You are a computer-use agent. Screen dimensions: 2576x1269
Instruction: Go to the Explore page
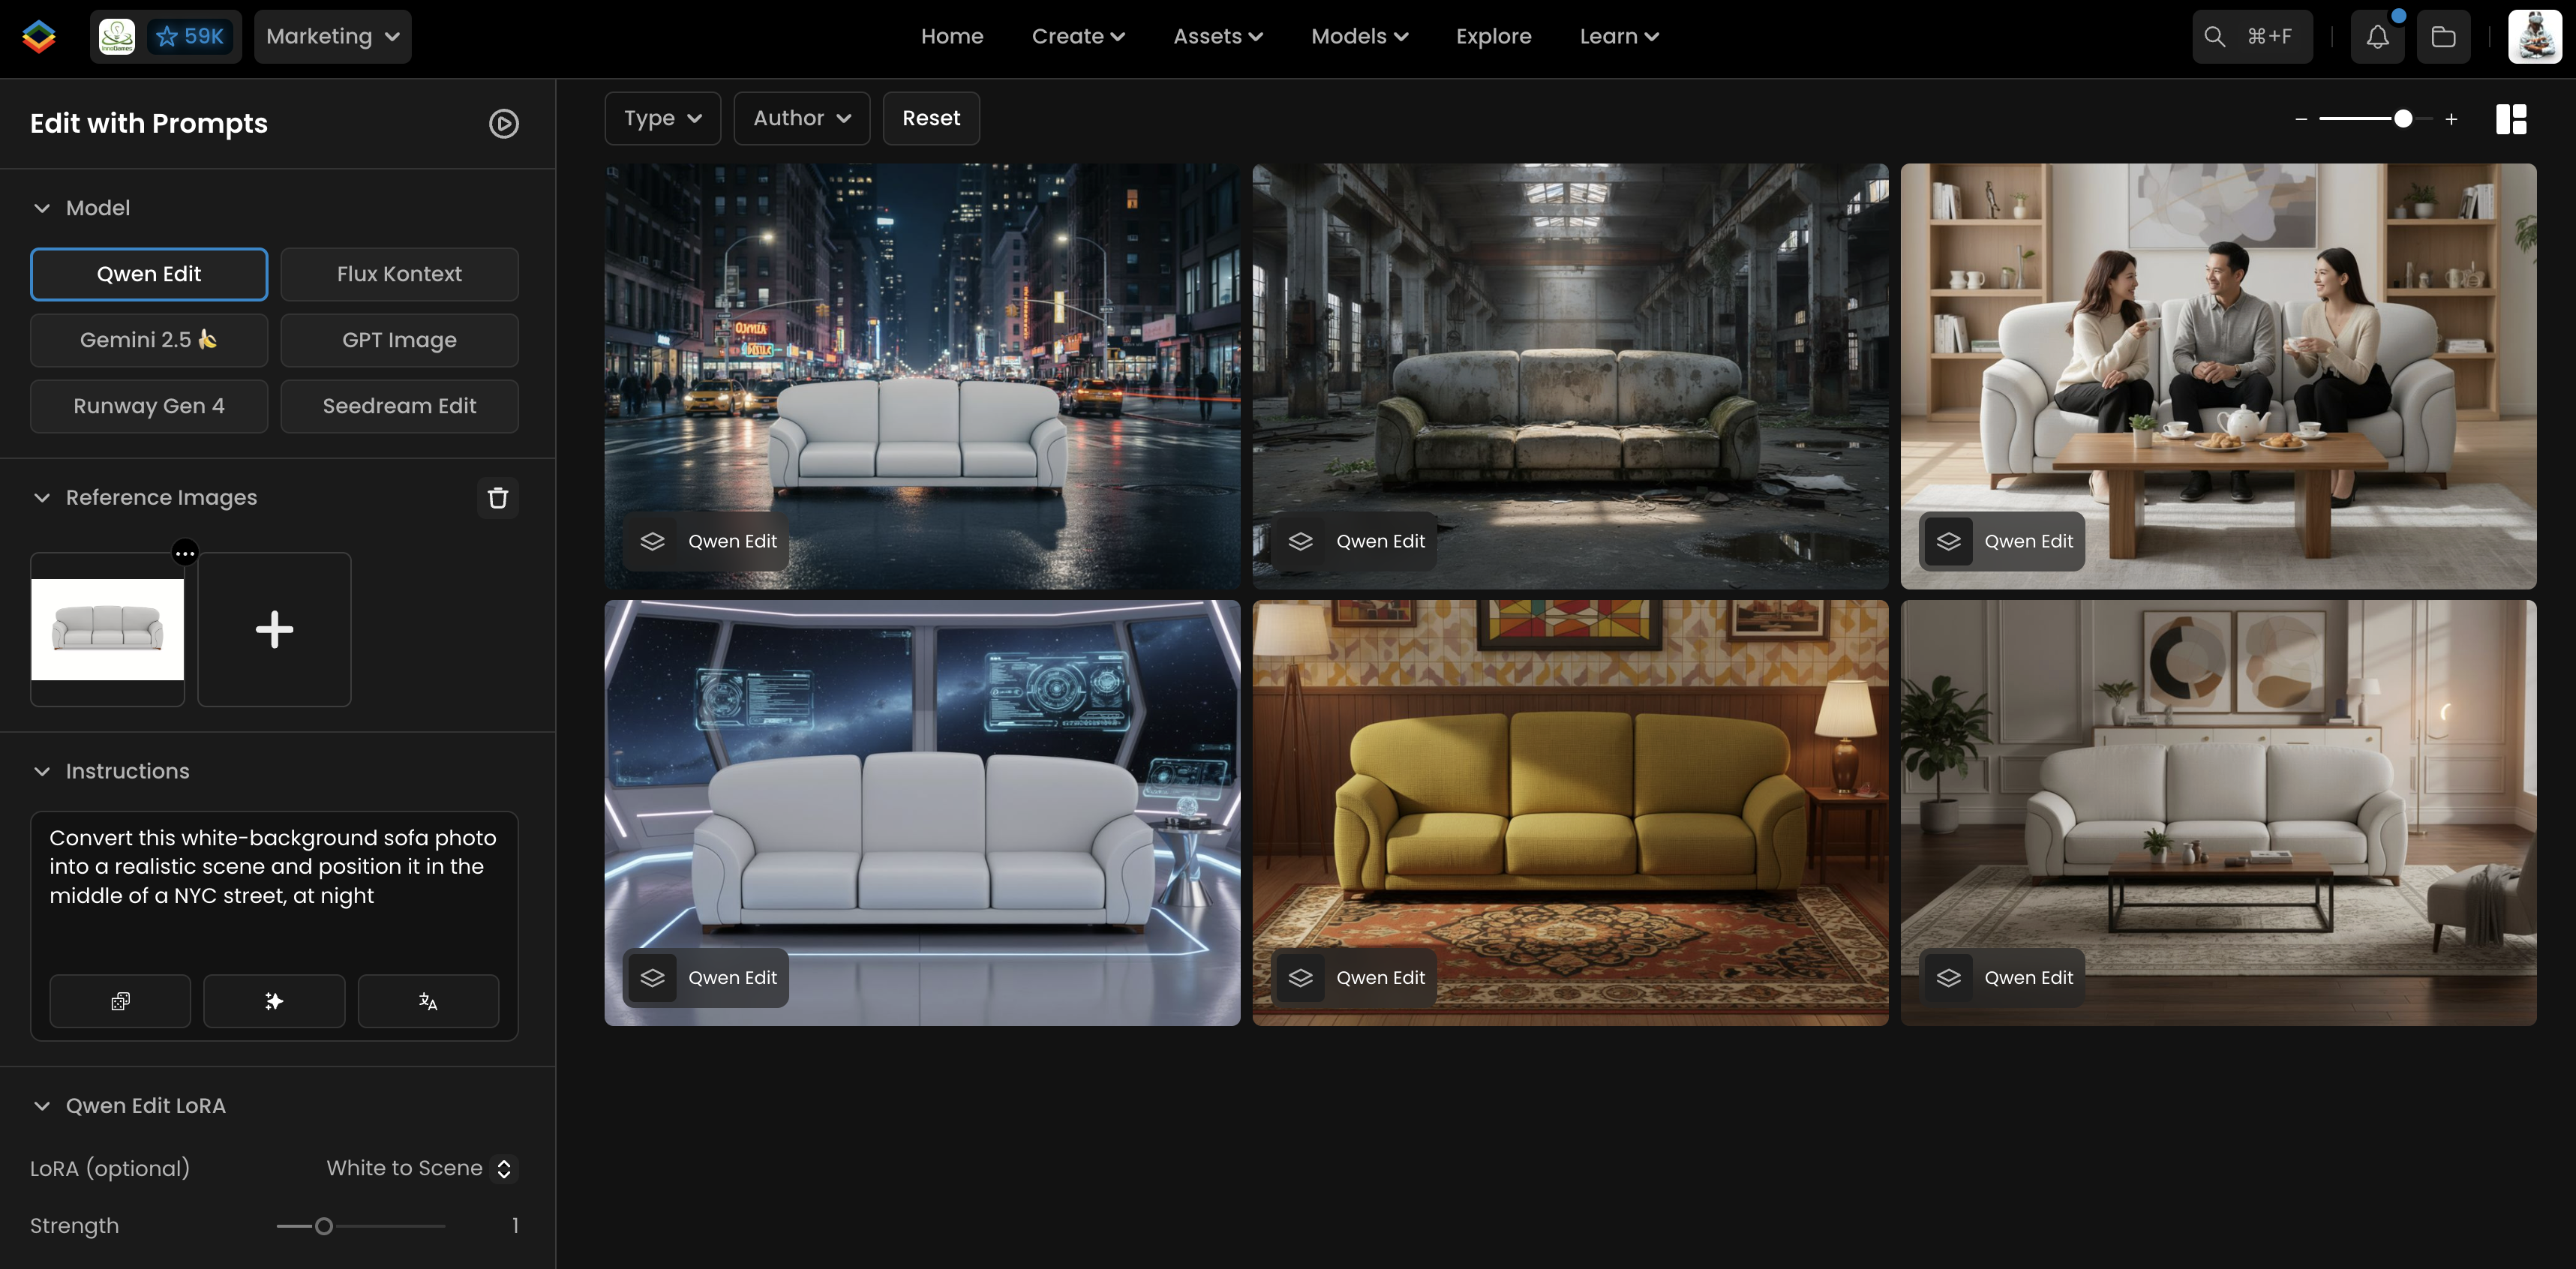(x=1493, y=37)
